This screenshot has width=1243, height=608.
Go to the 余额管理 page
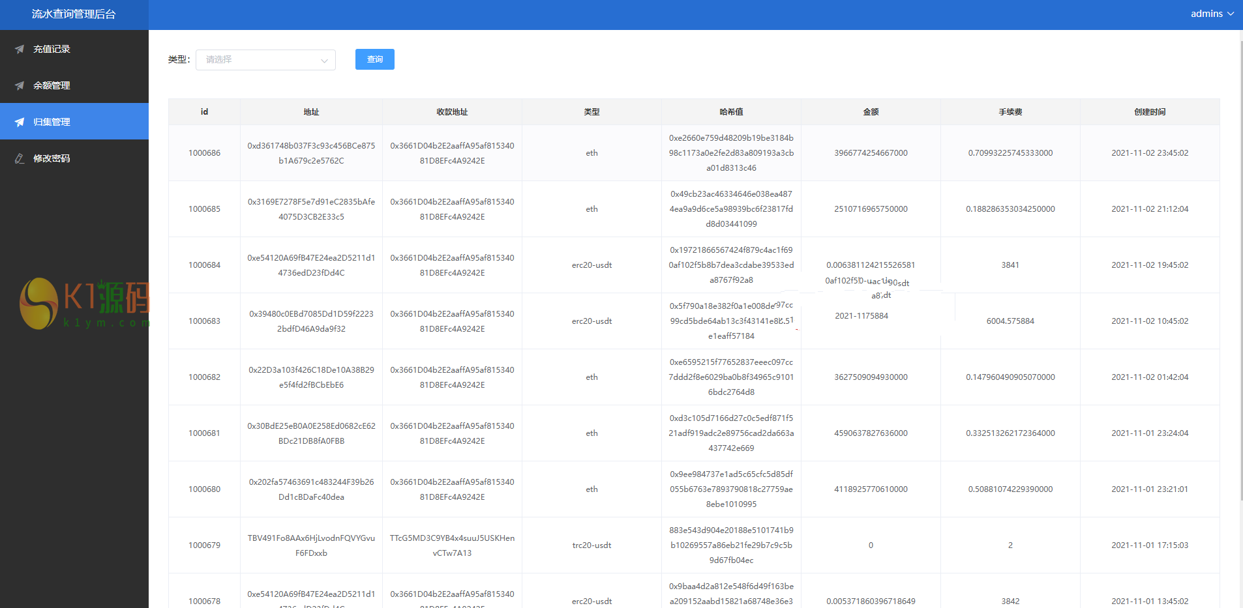point(52,85)
